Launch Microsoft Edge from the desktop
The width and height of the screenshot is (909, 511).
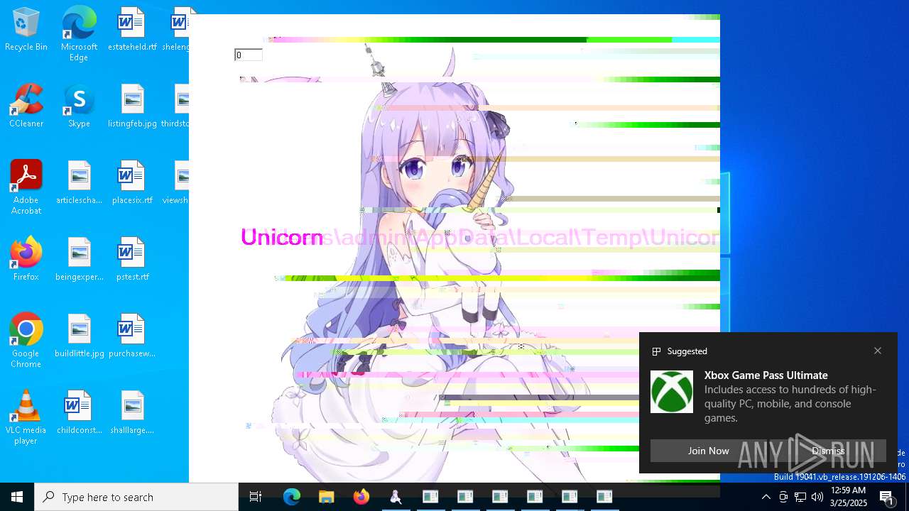[x=79, y=34]
